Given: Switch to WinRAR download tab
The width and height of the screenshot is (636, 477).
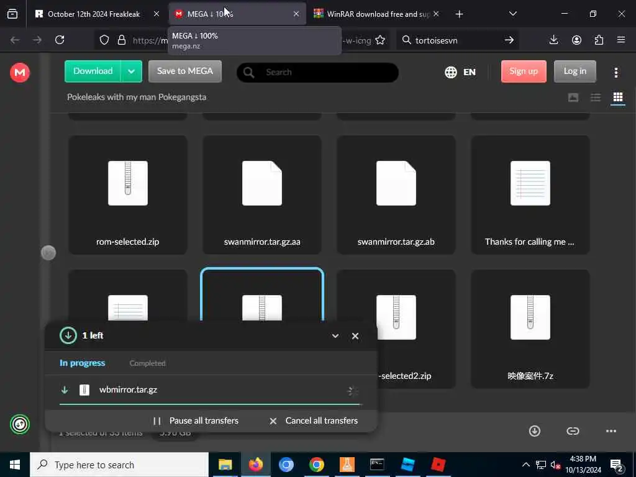Looking at the screenshot, I should [376, 14].
